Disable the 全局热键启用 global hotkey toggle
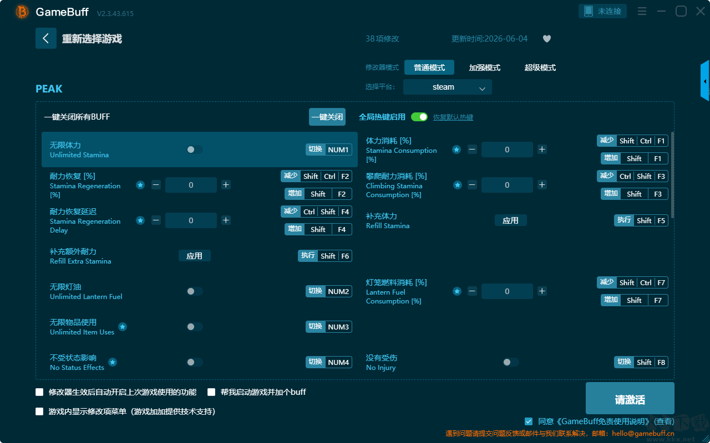Image resolution: width=710 pixels, height=443 pixels. pos(419,117)
